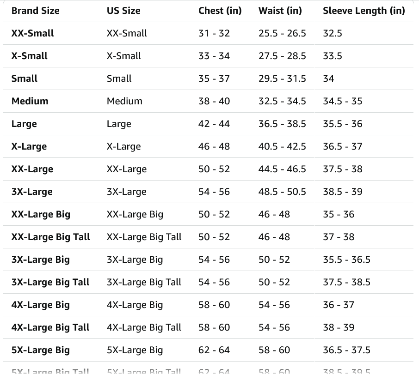Click the sleeve length value 38 - 39
This screenshot has height=374, width=419.
point(338,327)
